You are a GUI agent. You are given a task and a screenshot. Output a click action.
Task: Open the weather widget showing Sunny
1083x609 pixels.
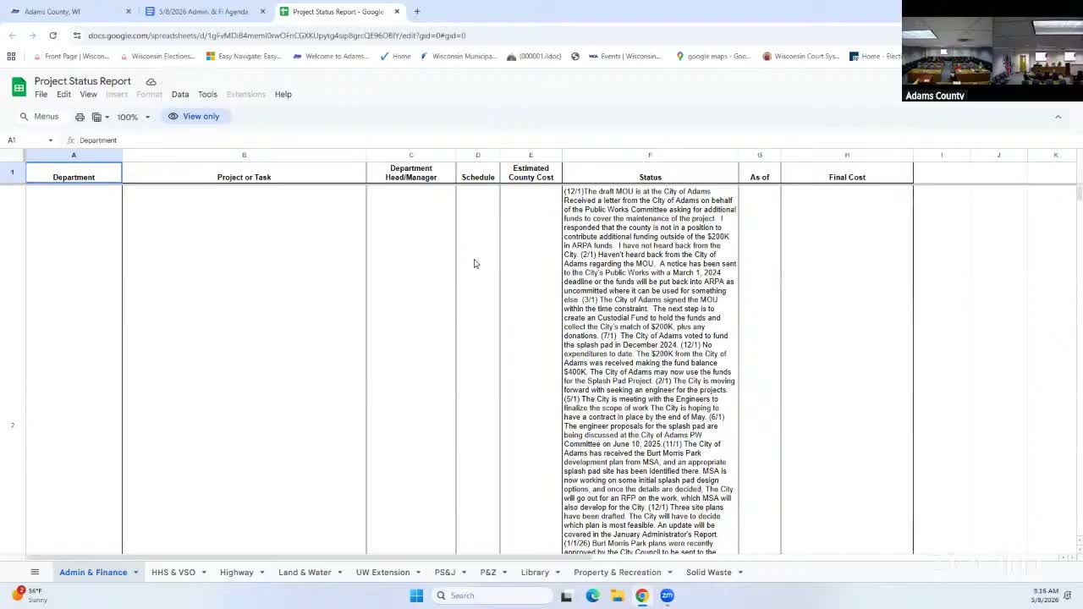(x=29, y=595)
